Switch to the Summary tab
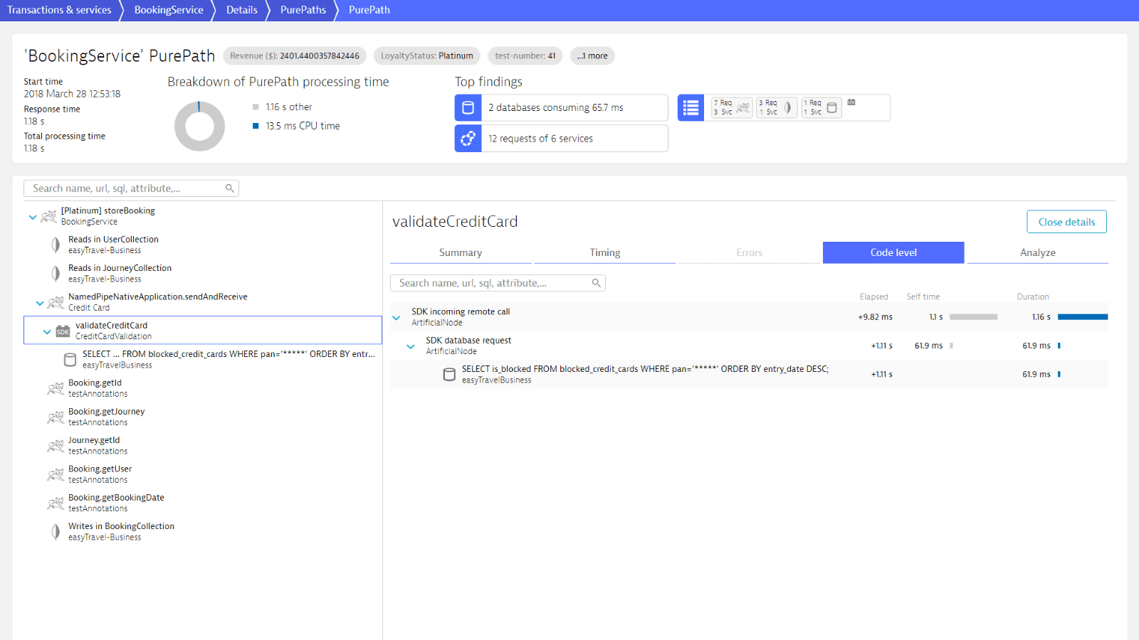This screenshot has height=640, width=1139. point(461,252)
